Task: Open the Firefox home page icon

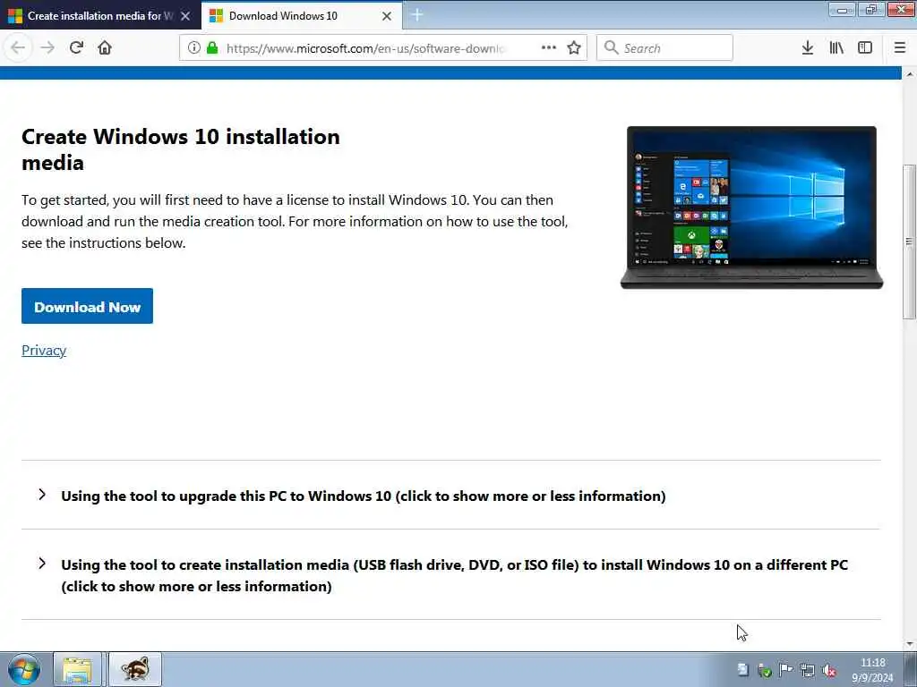Action: tap(105, 48)
